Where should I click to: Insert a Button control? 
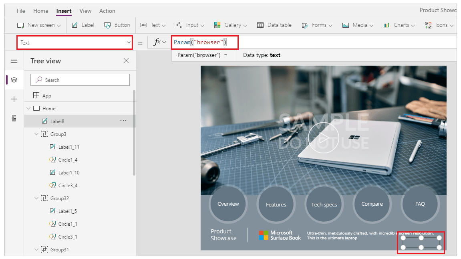pyautogui.click(x=117, y=25)
